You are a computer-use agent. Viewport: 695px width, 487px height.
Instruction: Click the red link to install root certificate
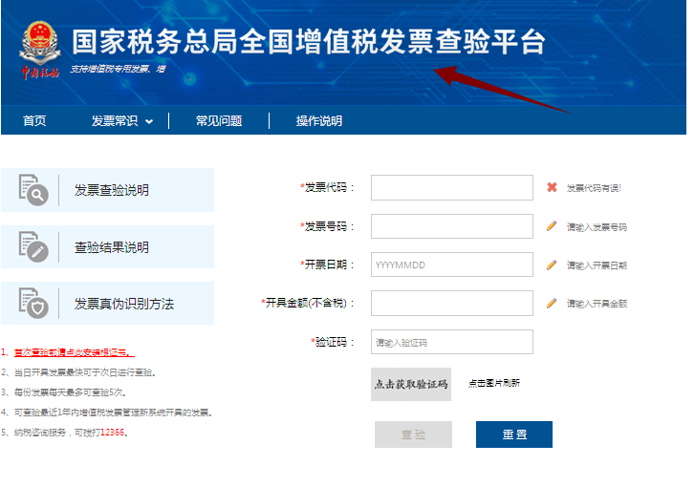(74, 352)
